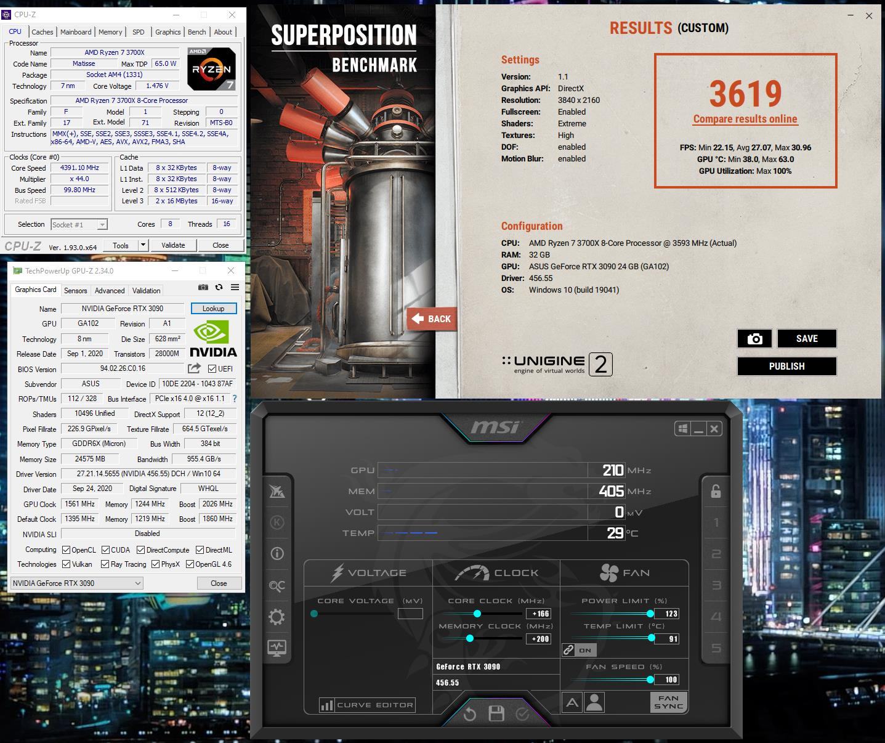This screenshot has width=885, height=743.
Task: Reset Afterburner settings with the revert icon
Action: point(469,714)
